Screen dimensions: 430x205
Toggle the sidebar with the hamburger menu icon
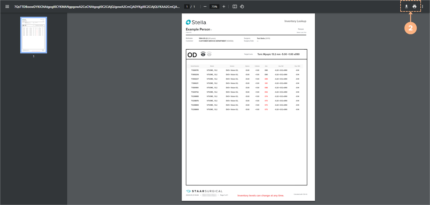click(7, 6)
